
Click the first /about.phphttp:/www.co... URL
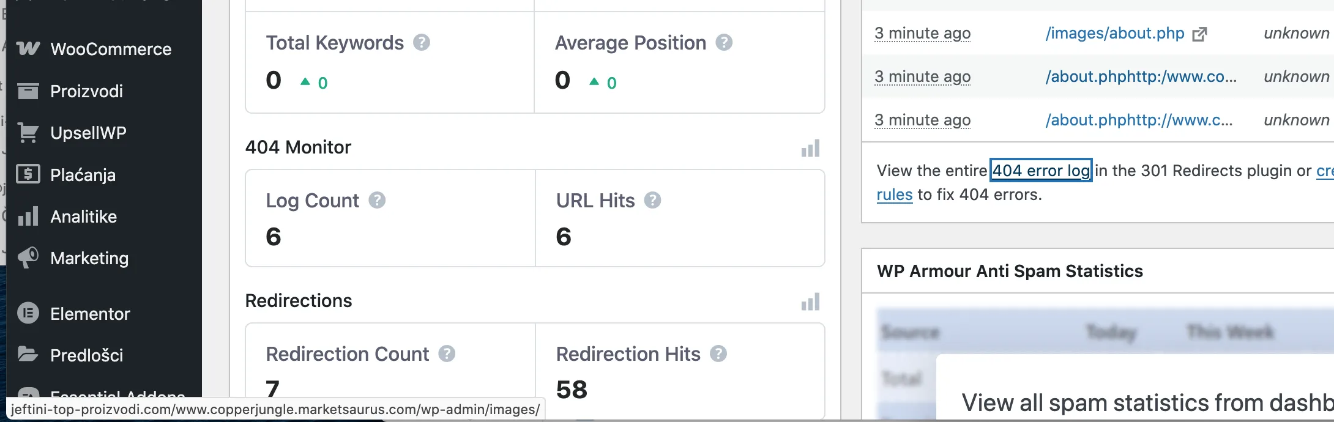(x=1141, y=76)
